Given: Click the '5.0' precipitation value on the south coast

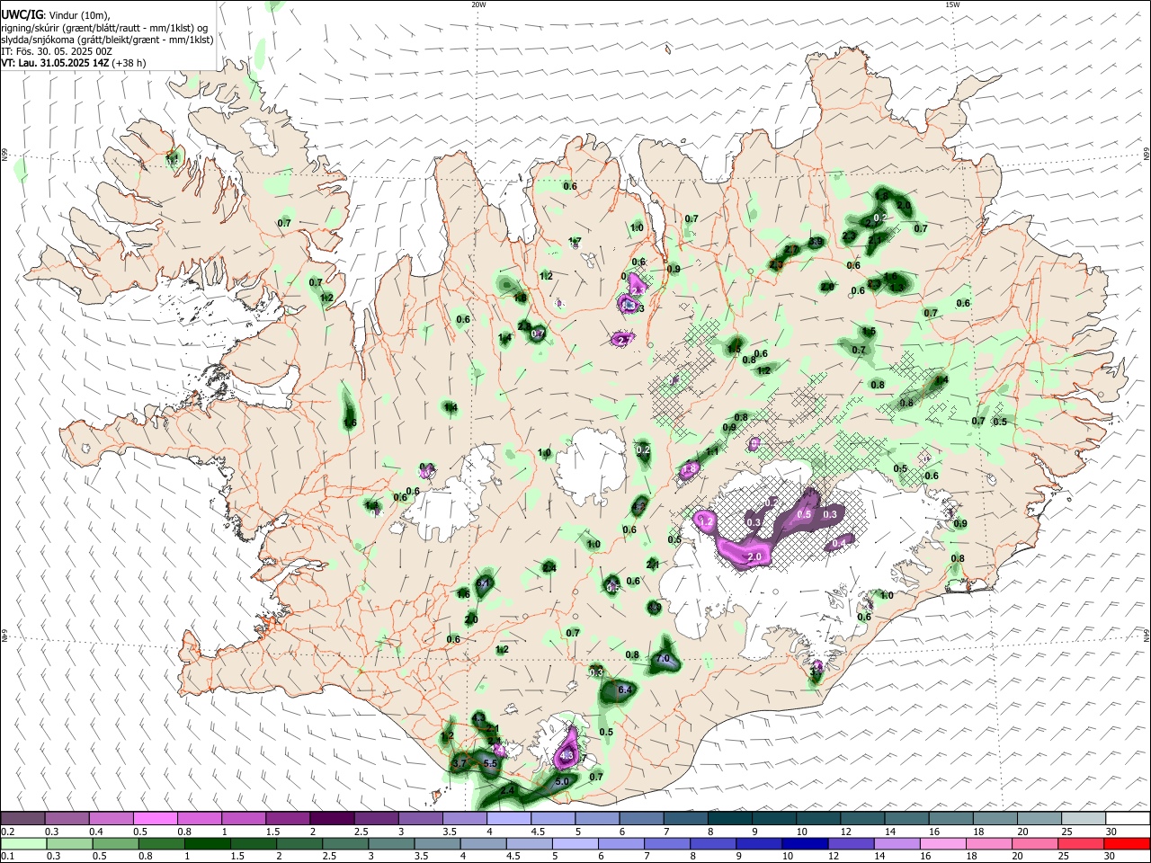Looking at the screenshot, I should pos(562,782).
